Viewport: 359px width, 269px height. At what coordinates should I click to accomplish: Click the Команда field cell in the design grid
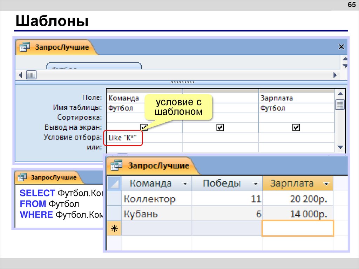point(144,98)
